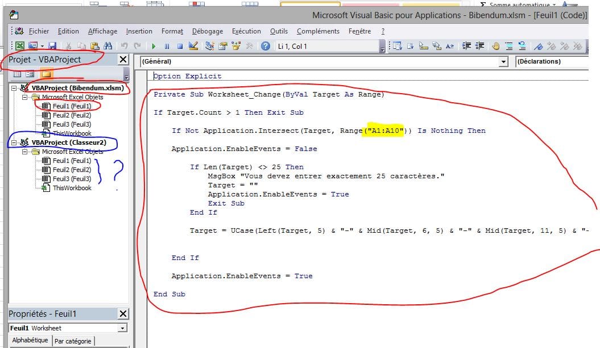Open standard toolbar options arrow after Li 1, Col 1
Viewport: 600px width, 348px height.
(382, 47)
